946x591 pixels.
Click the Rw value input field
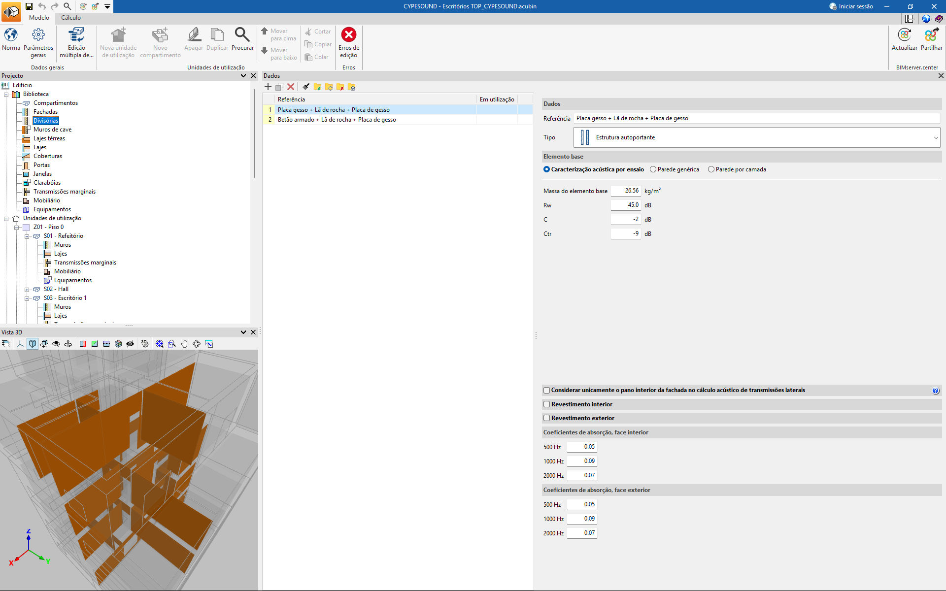pyautogui.click(x=626, y=205)
